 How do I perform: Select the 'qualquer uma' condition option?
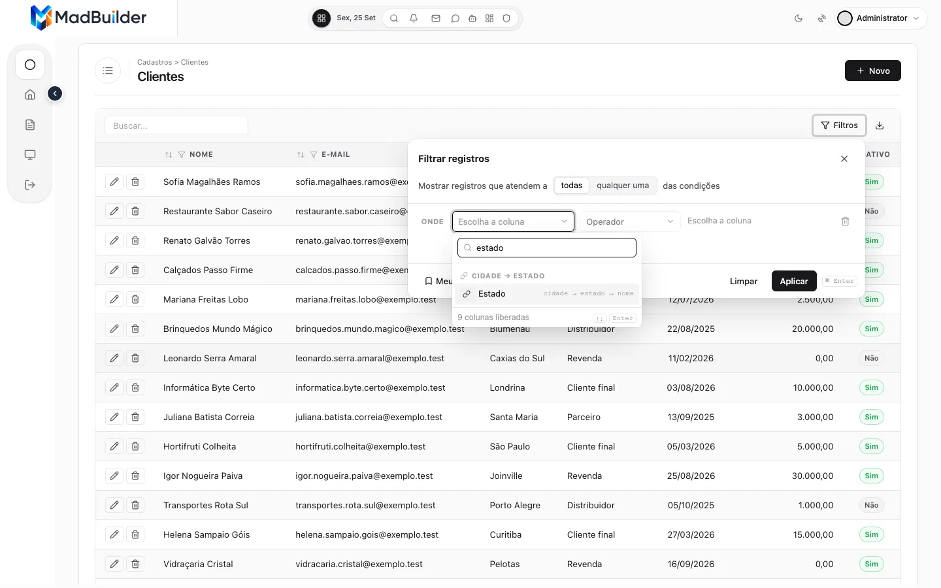point(623,186)
